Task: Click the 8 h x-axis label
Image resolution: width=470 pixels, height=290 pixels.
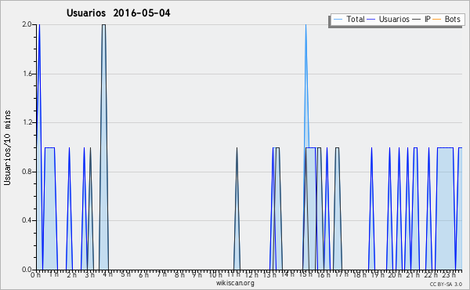Action: click(179, 275)
